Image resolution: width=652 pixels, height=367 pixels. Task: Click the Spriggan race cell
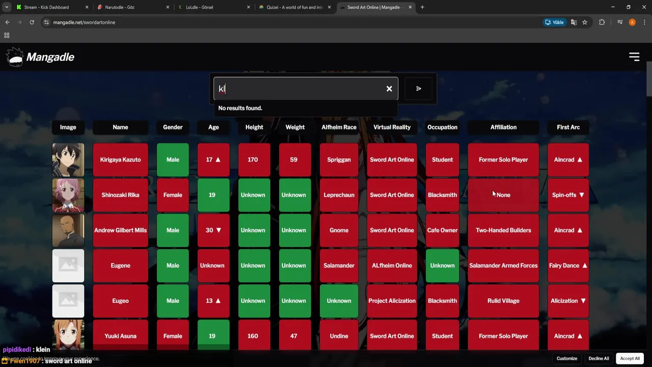[339, 160]
